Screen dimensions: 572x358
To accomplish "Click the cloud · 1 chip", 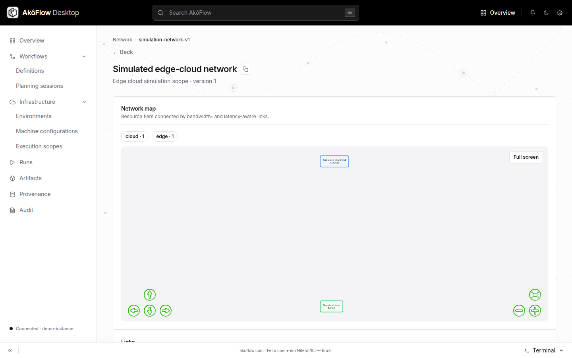I will point(135,136).
